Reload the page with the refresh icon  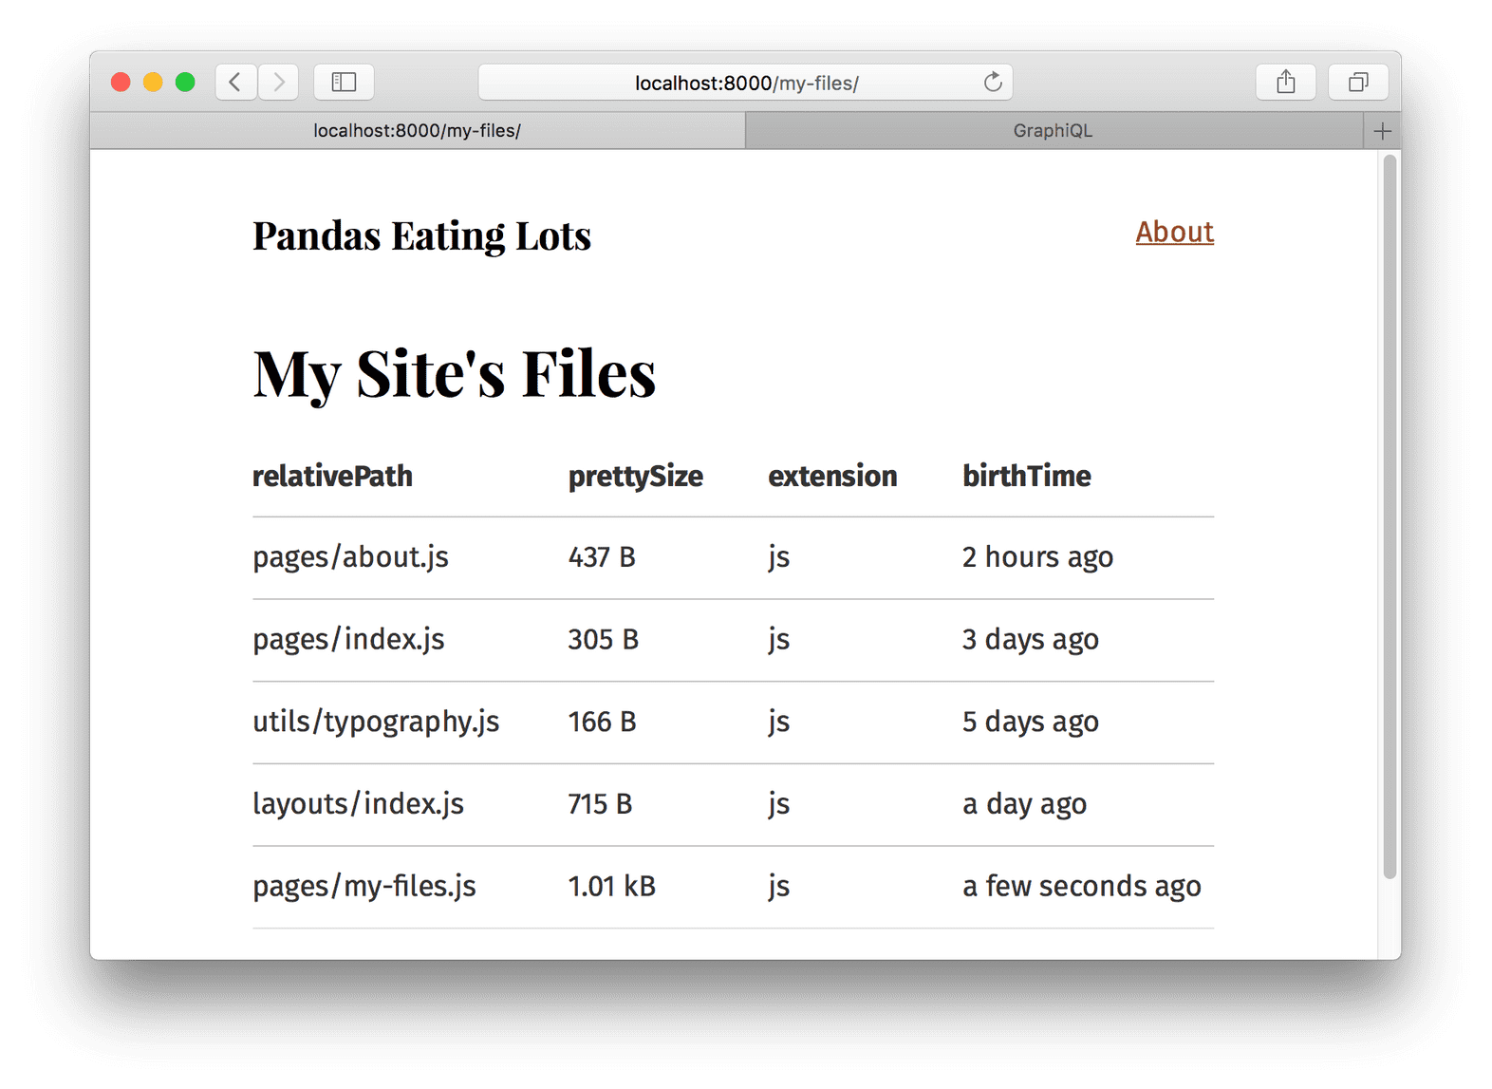[x=993, y=83]
